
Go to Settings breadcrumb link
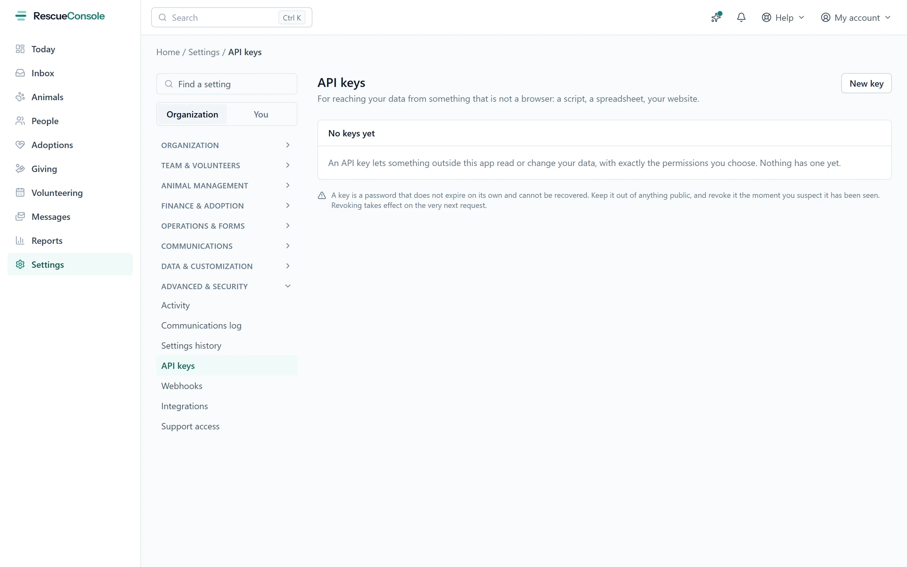203,52
